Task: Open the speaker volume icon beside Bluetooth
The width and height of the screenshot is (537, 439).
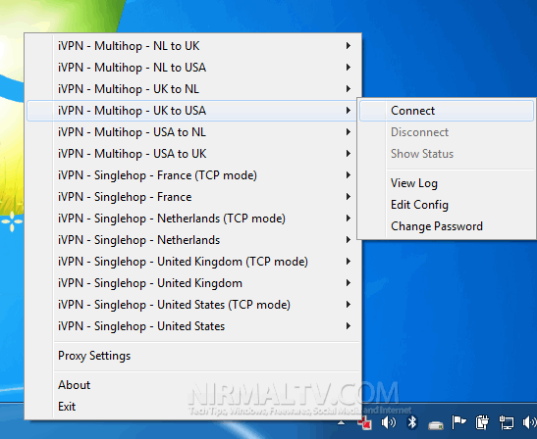Action: point(389,423)
